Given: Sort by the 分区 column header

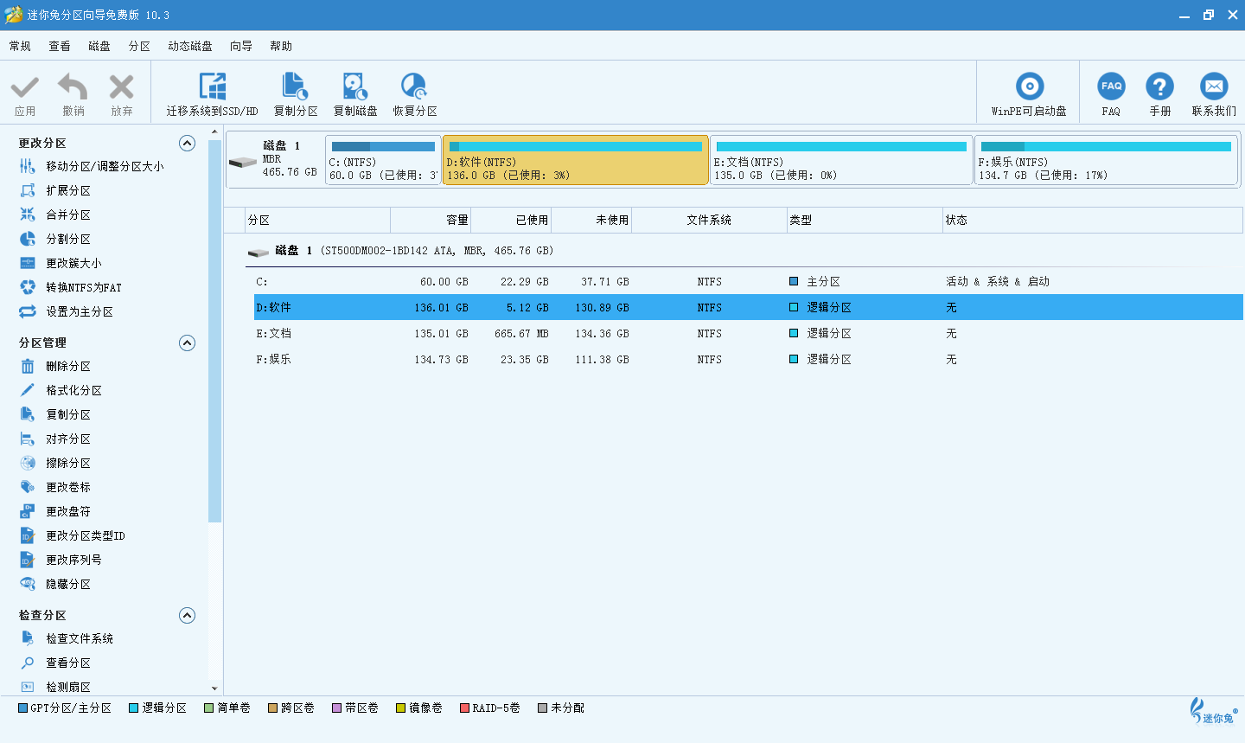Looking at the screenshot, I should tap(317, 220).
